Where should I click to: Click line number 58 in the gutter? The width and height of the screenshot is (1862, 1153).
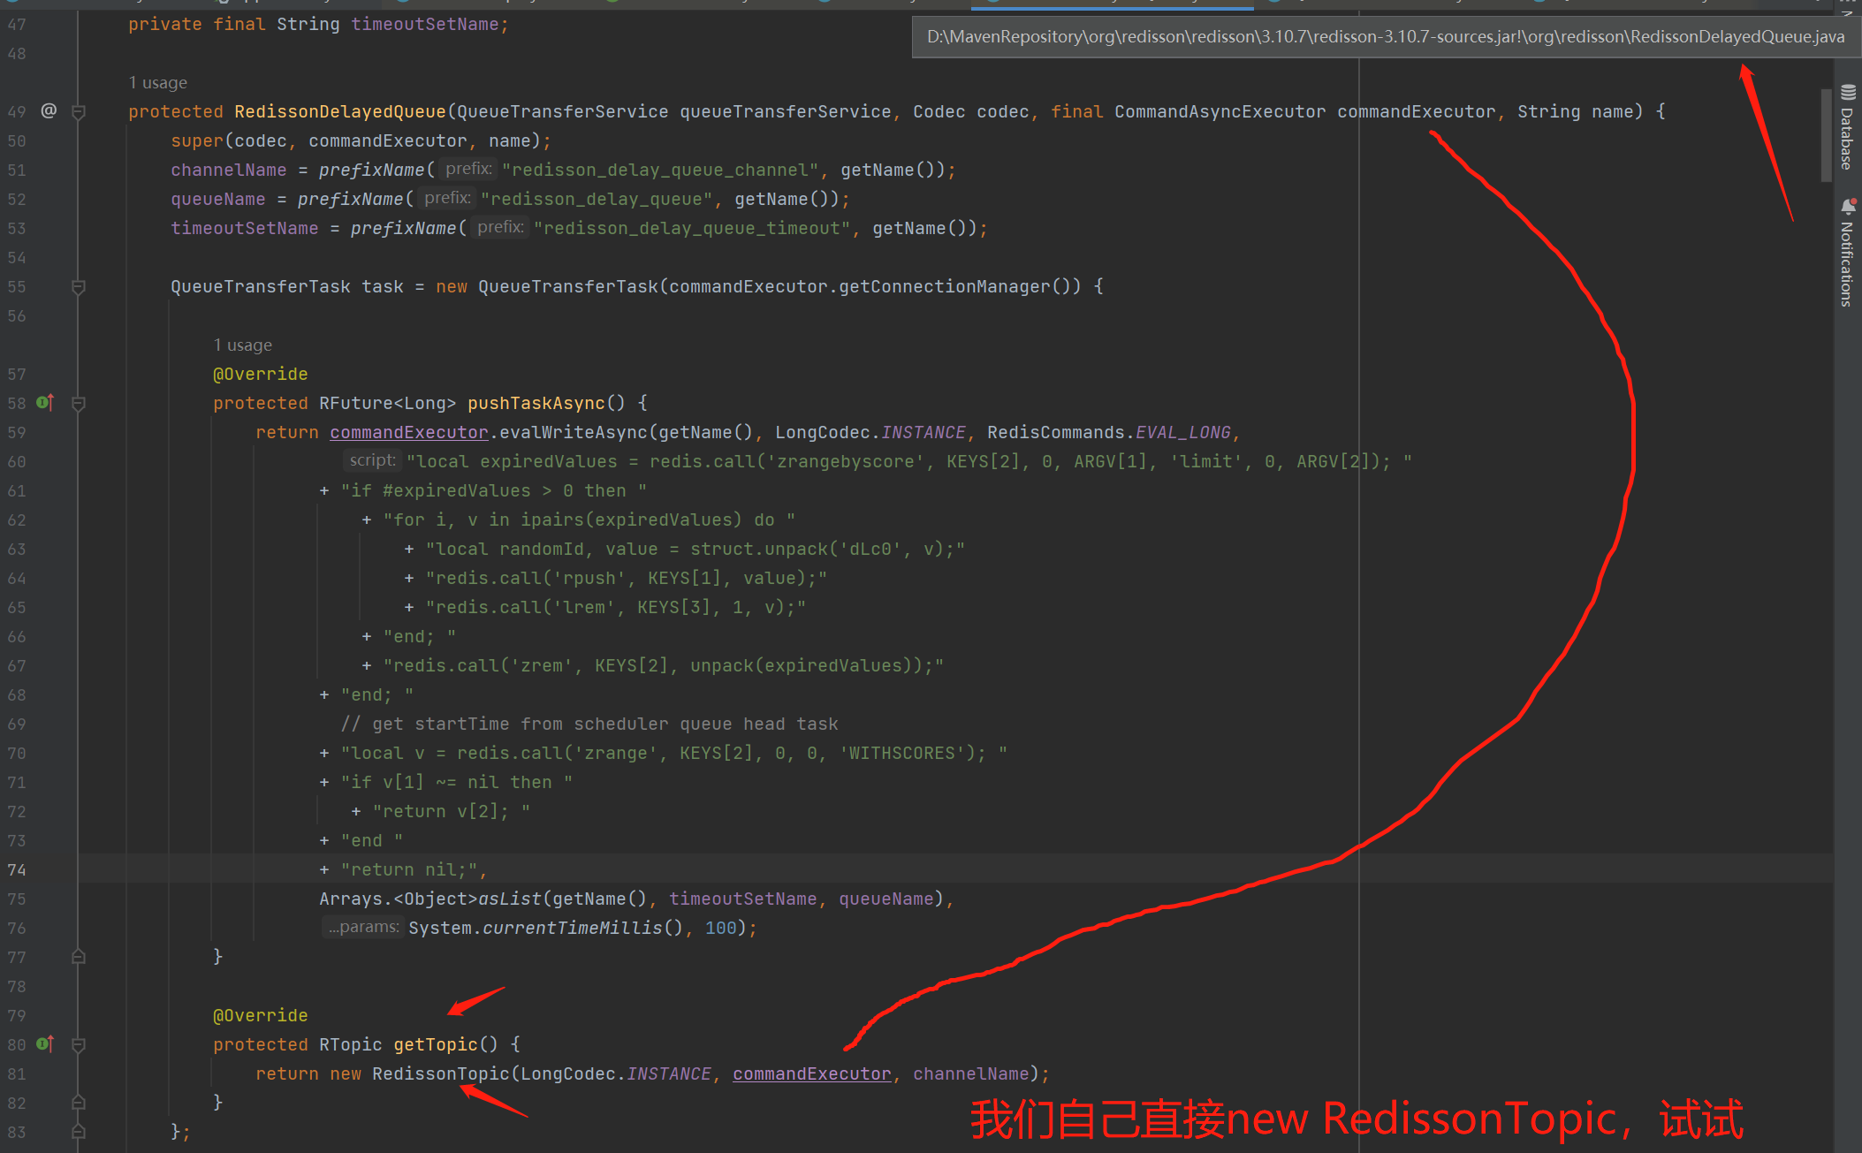(x=17, y=403)
